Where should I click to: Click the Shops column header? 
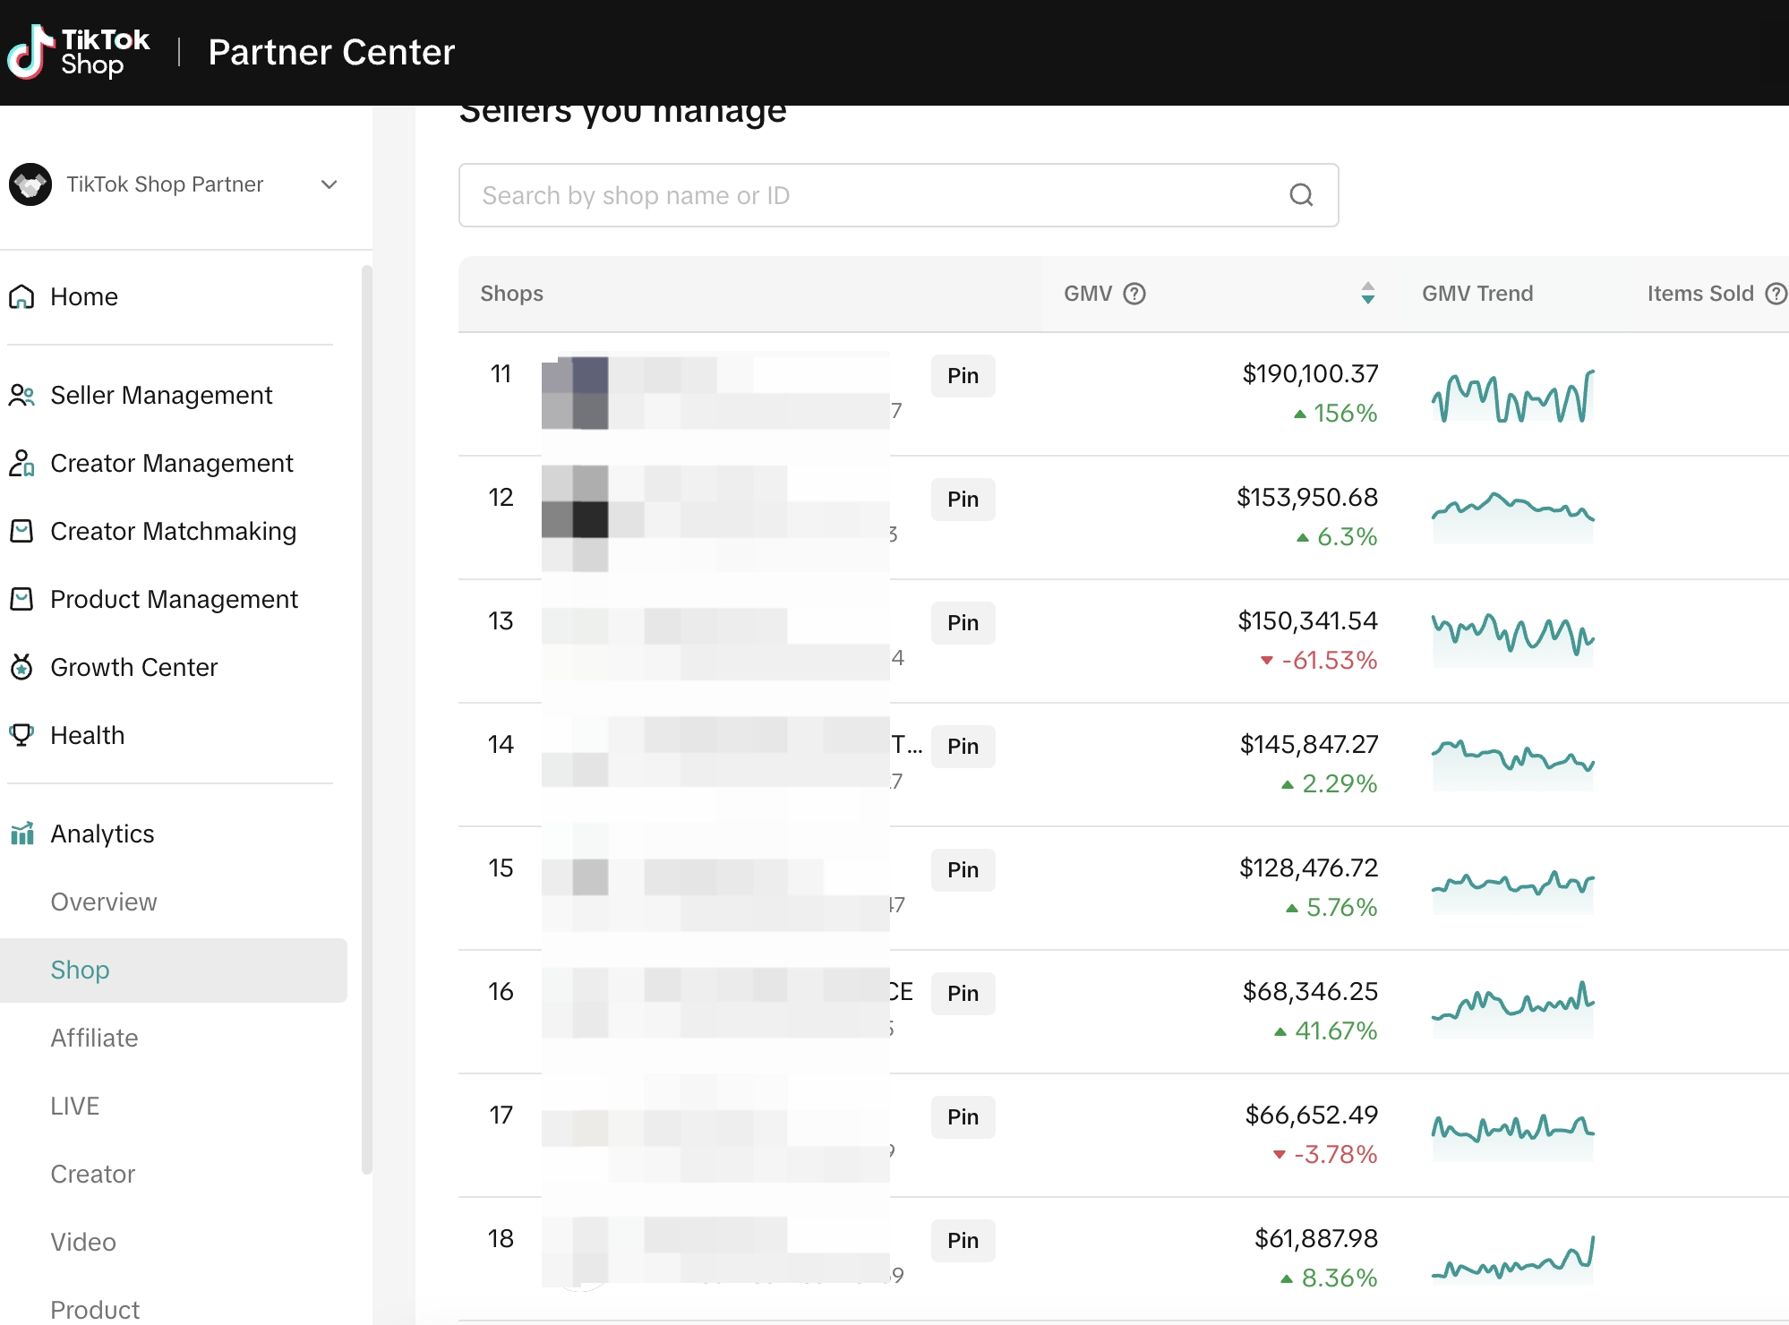[x=511, y=294]
